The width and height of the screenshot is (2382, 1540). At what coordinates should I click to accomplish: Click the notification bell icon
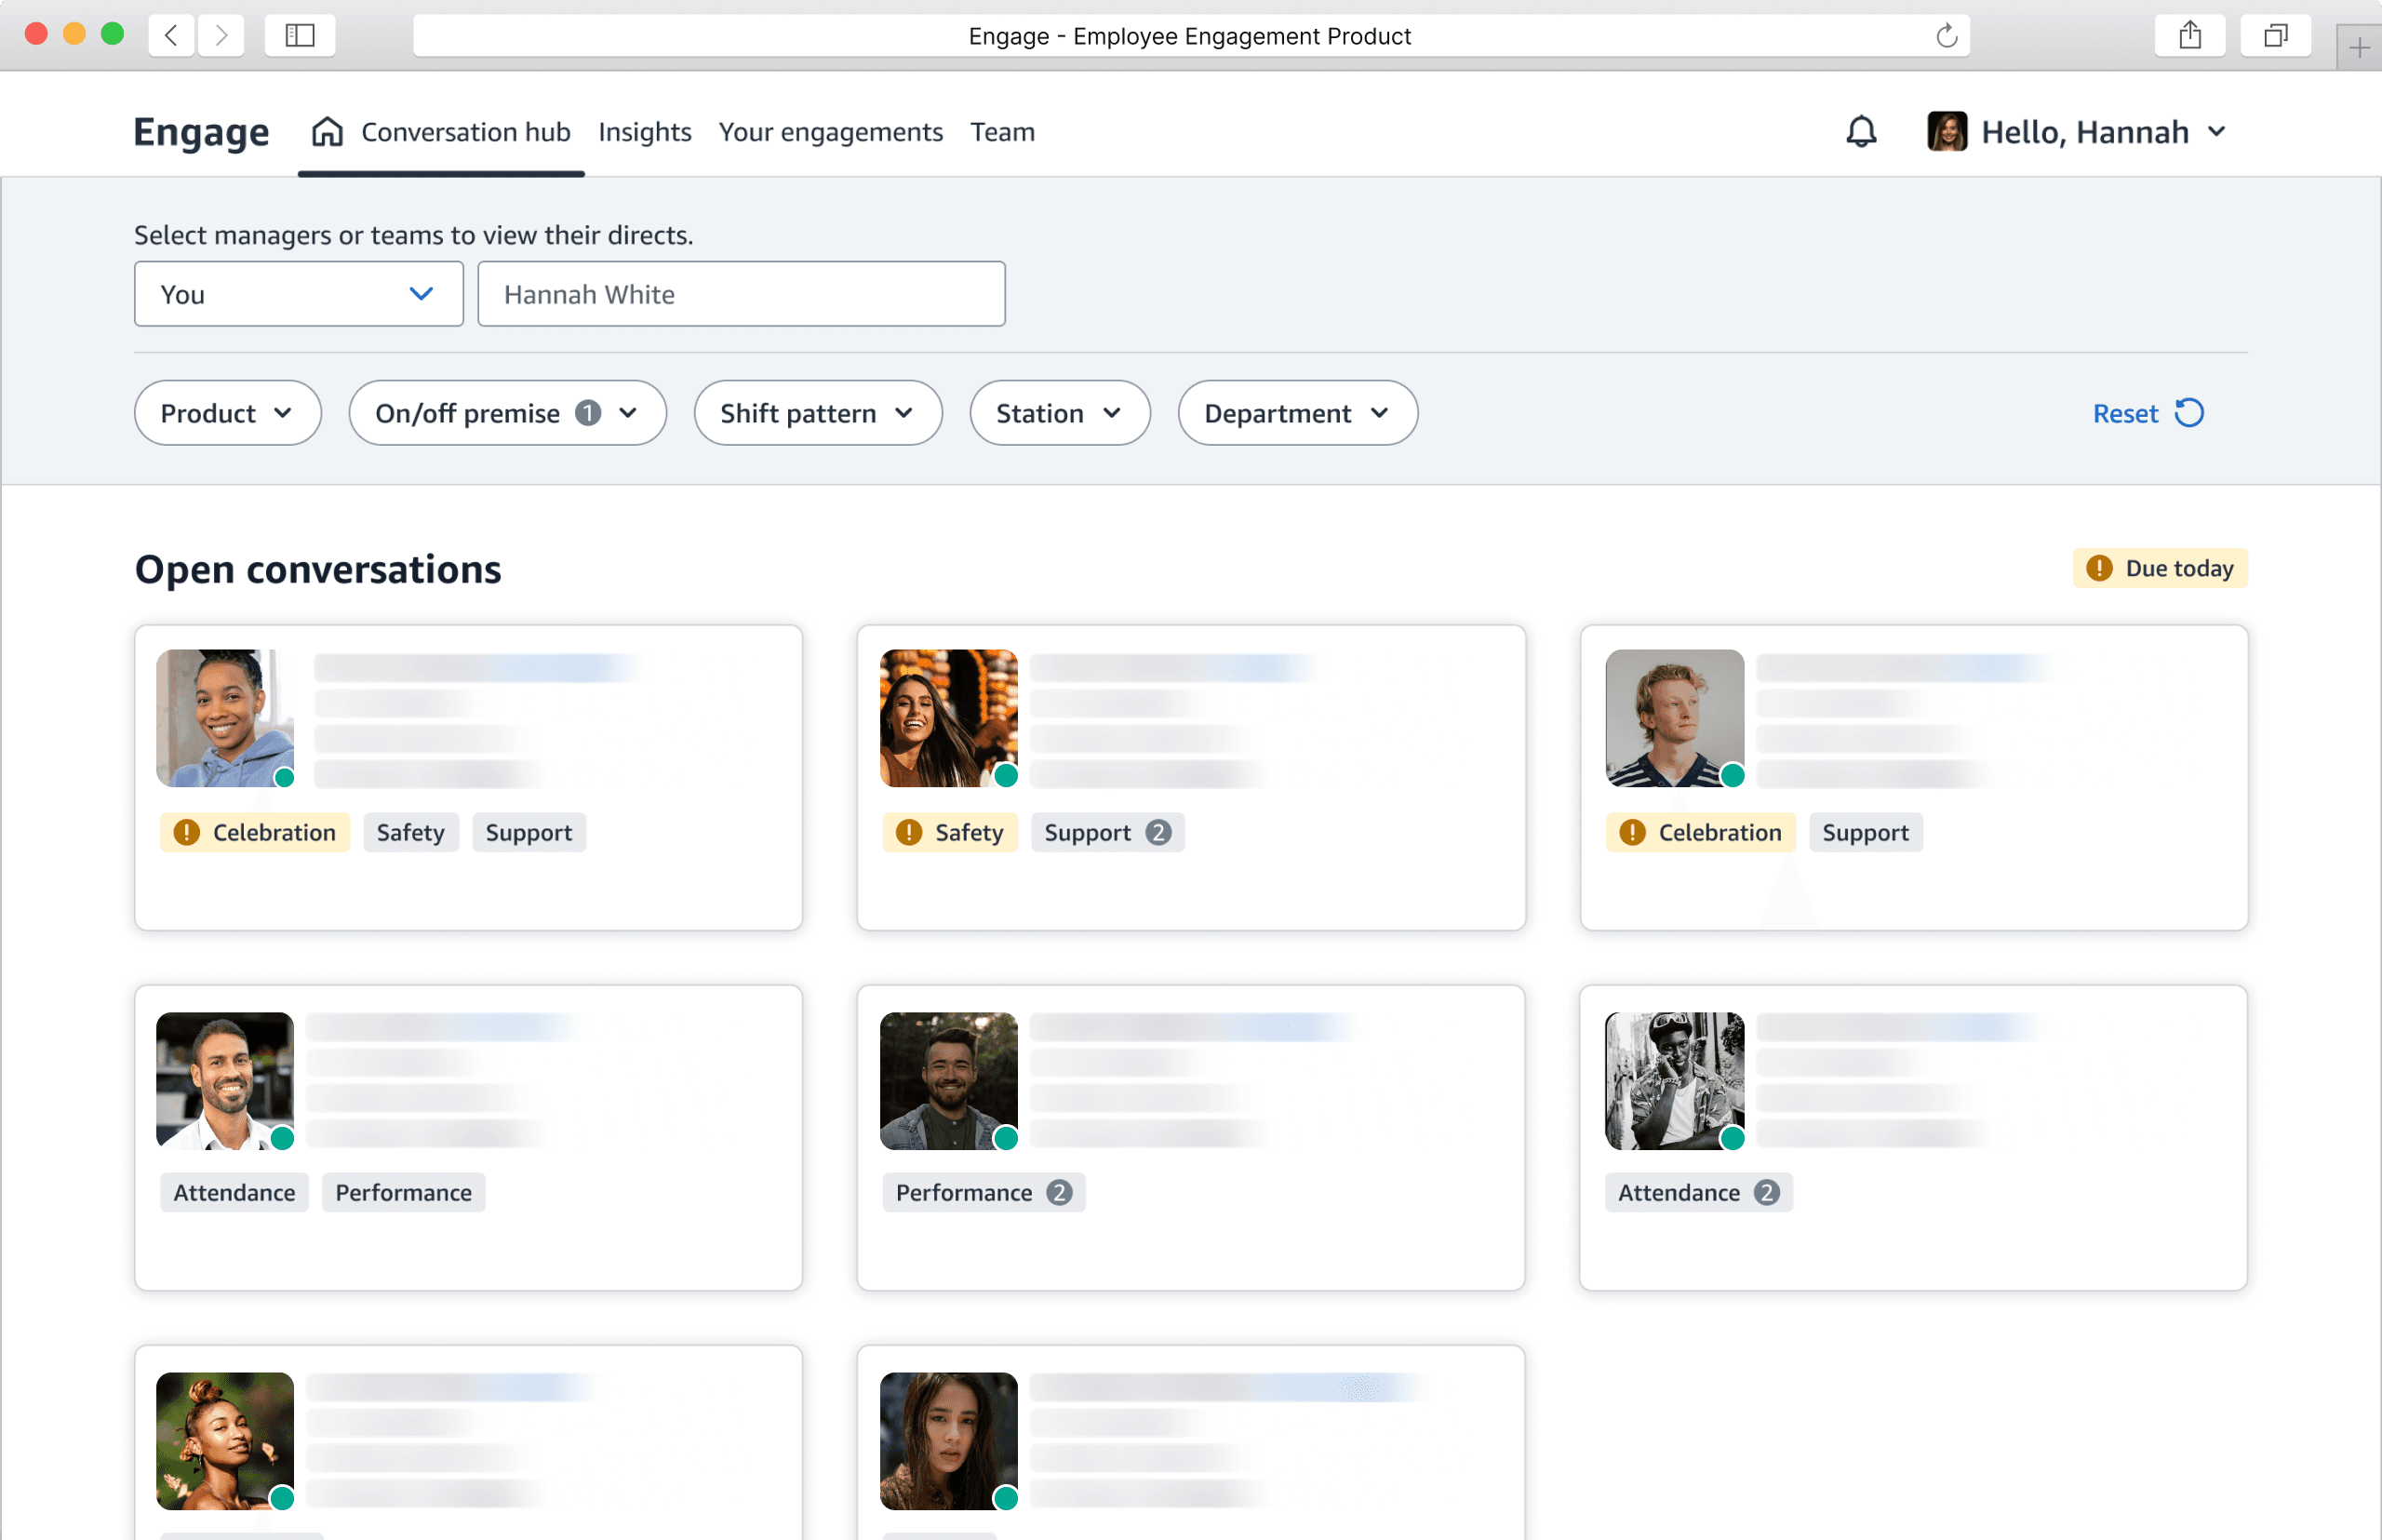point(1861,132)
